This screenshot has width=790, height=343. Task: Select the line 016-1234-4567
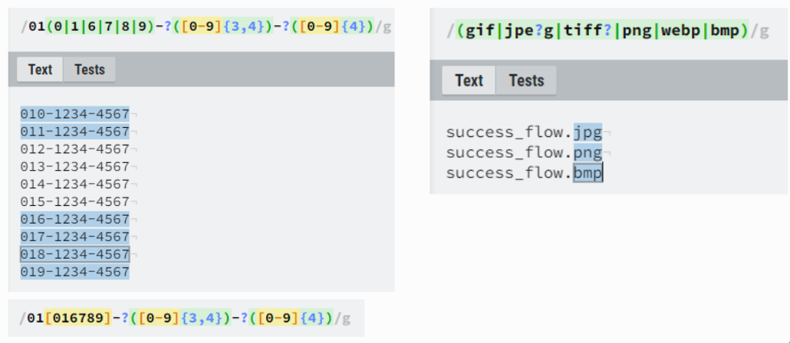(75, 219)
